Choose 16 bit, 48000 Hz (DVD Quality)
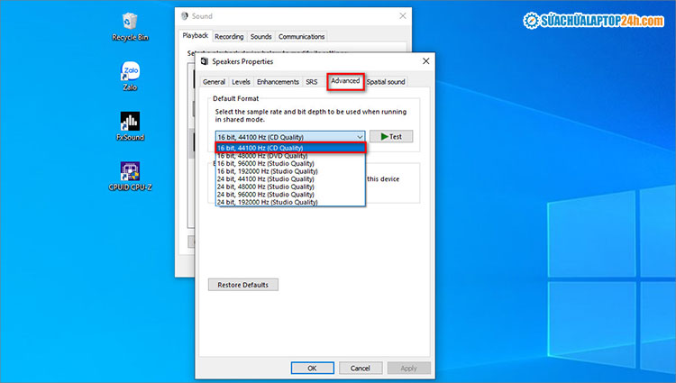 (289, 156)
